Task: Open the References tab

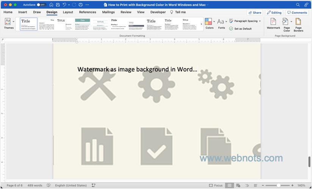Action: 88,12
